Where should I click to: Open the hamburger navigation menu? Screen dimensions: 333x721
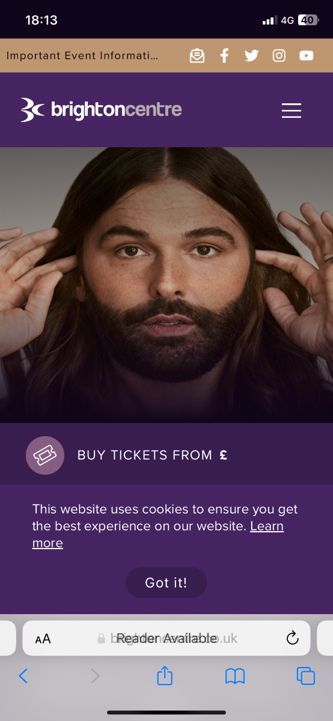292,111
